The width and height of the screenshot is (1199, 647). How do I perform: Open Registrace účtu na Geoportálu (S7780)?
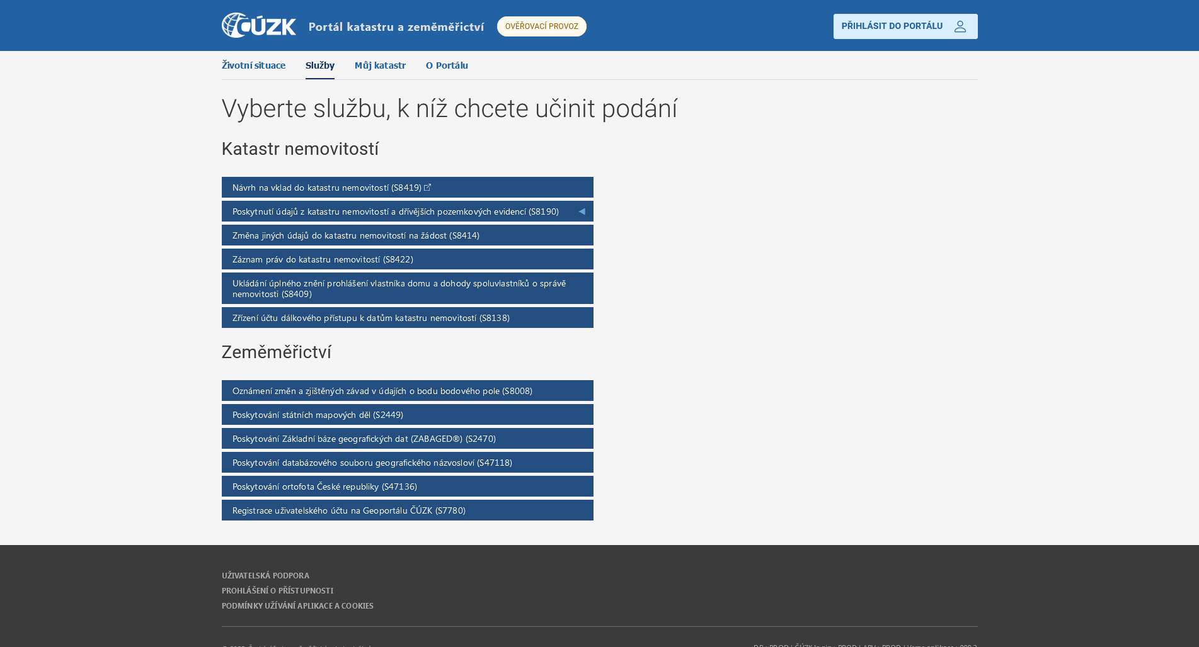408,510
